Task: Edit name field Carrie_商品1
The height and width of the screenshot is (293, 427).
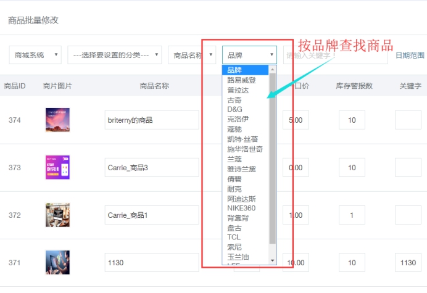Action: [152, 215]
